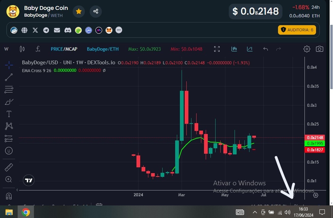Click the TradingView logo badge
Viewport: 333px width, 218px height.
point(29,180)
